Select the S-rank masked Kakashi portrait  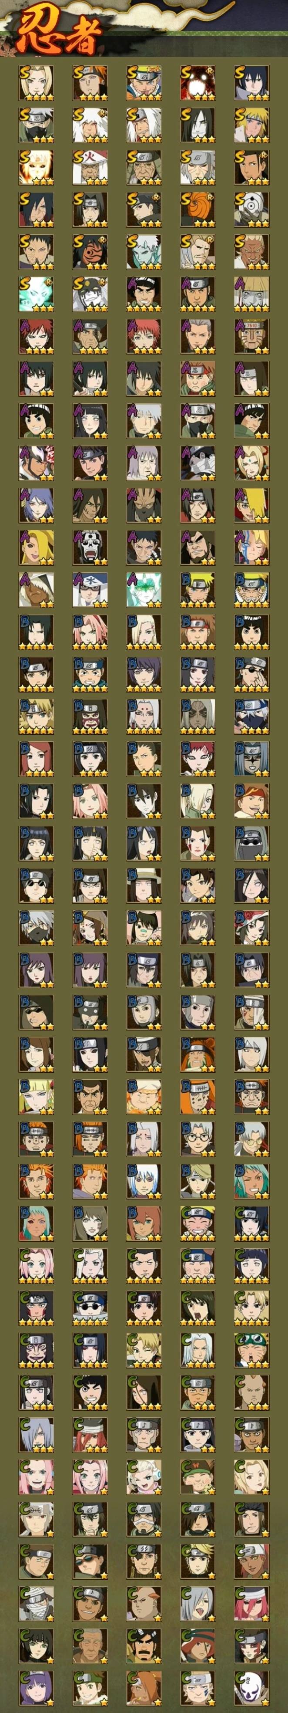36,125
